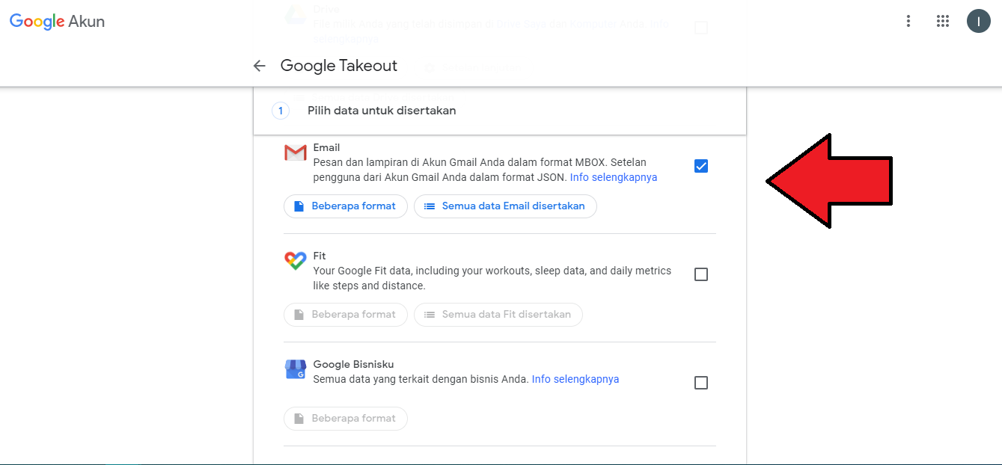Viewport: 1002px width, 465px height.
Task: Uncheck the Email export checkbox
Action: point(700,166)
